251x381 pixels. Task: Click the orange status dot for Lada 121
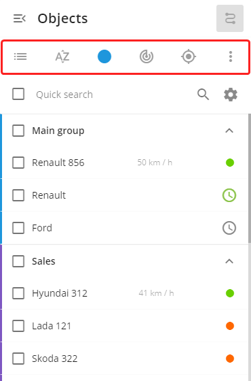pyautogui.click(x=230, y=326)
